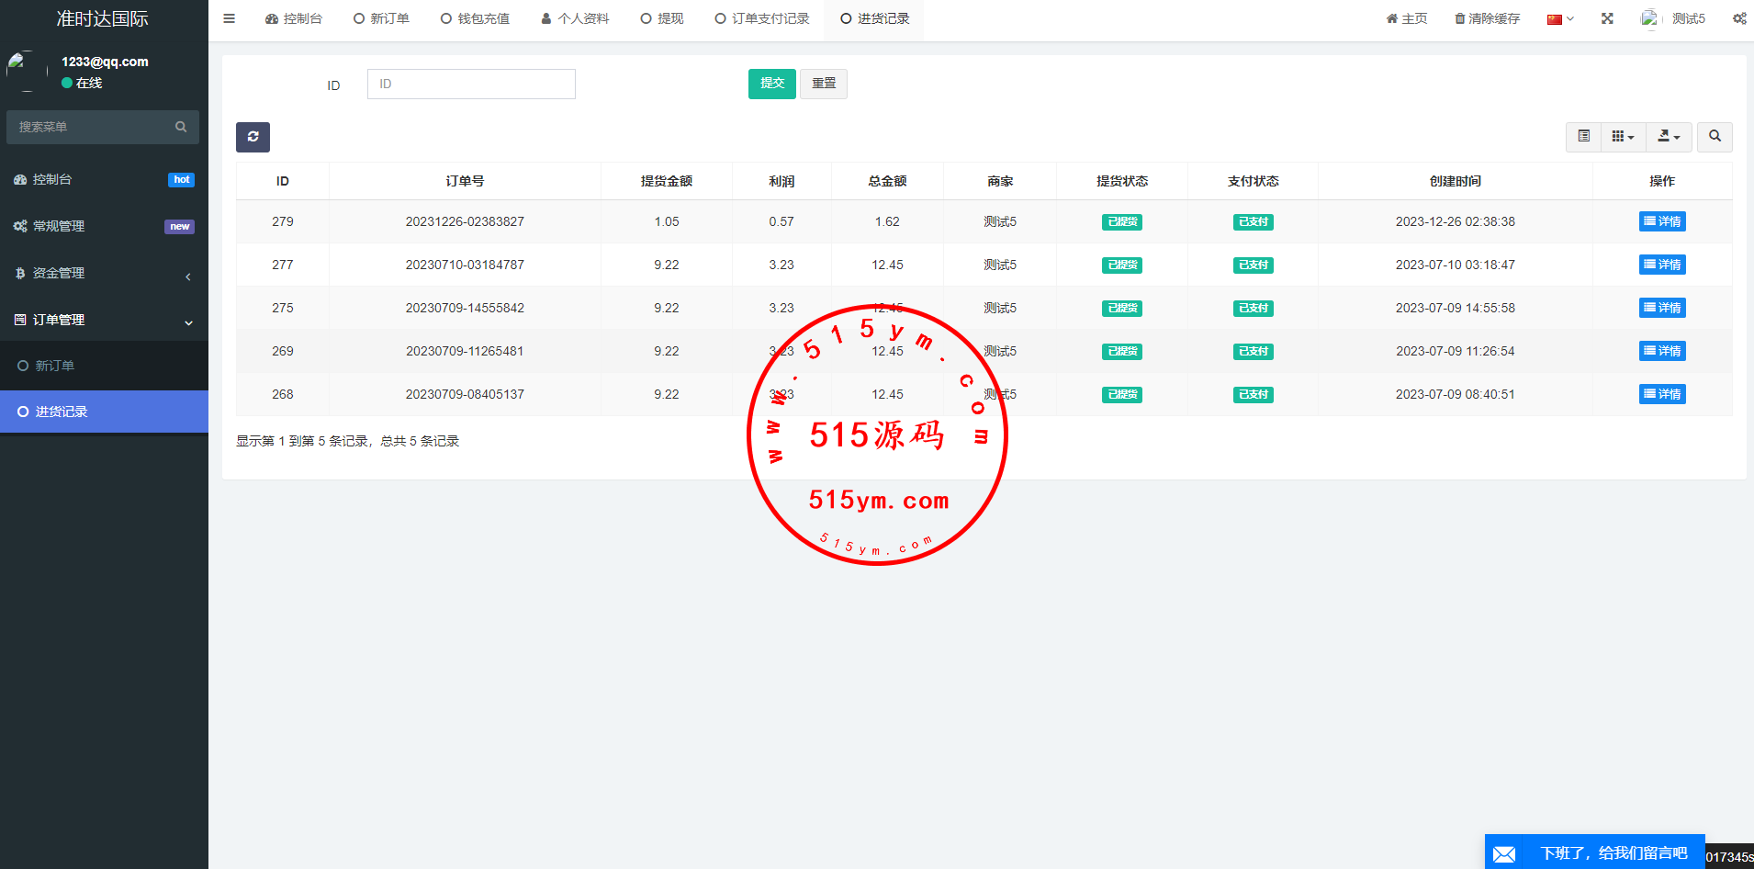Click the table refresh icon button
Screen dimensions: 1754x869
tap(253, 137)
